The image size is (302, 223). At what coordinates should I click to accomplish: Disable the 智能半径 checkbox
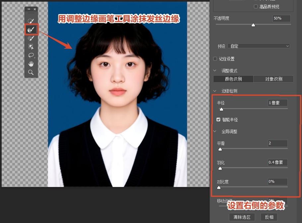coord(218,120)
